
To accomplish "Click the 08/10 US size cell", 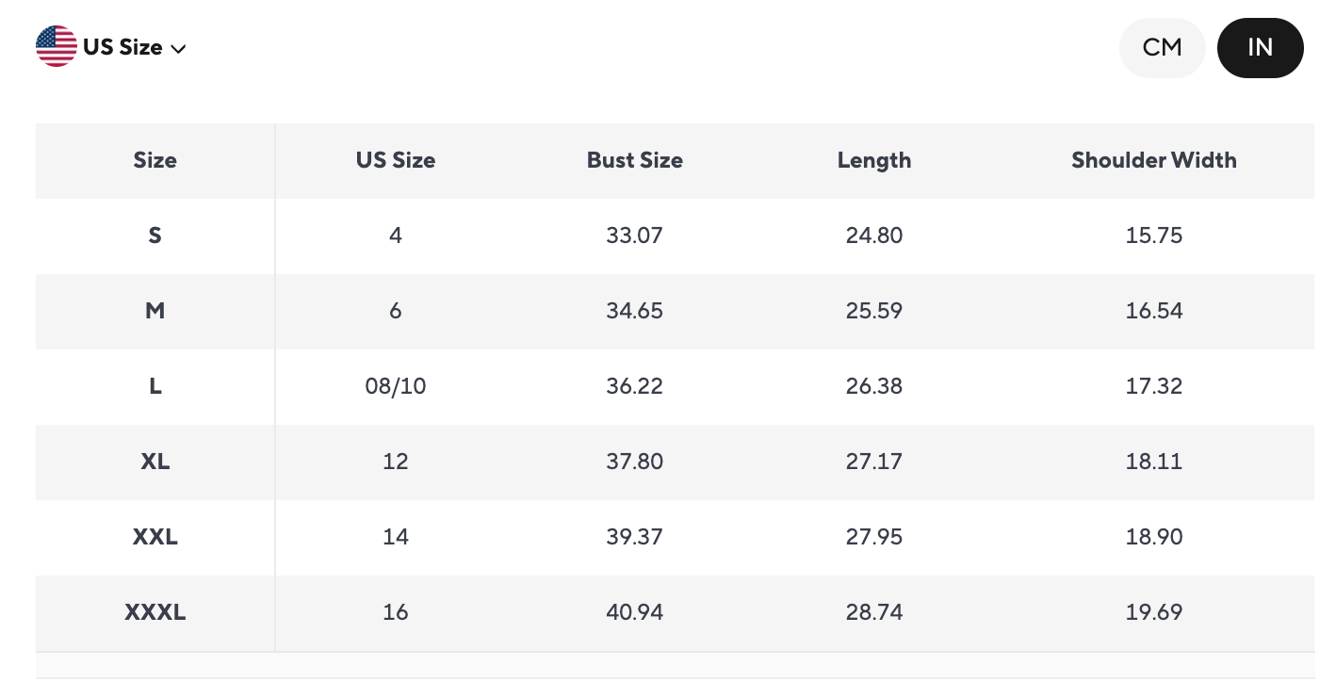I will point(396,386).
